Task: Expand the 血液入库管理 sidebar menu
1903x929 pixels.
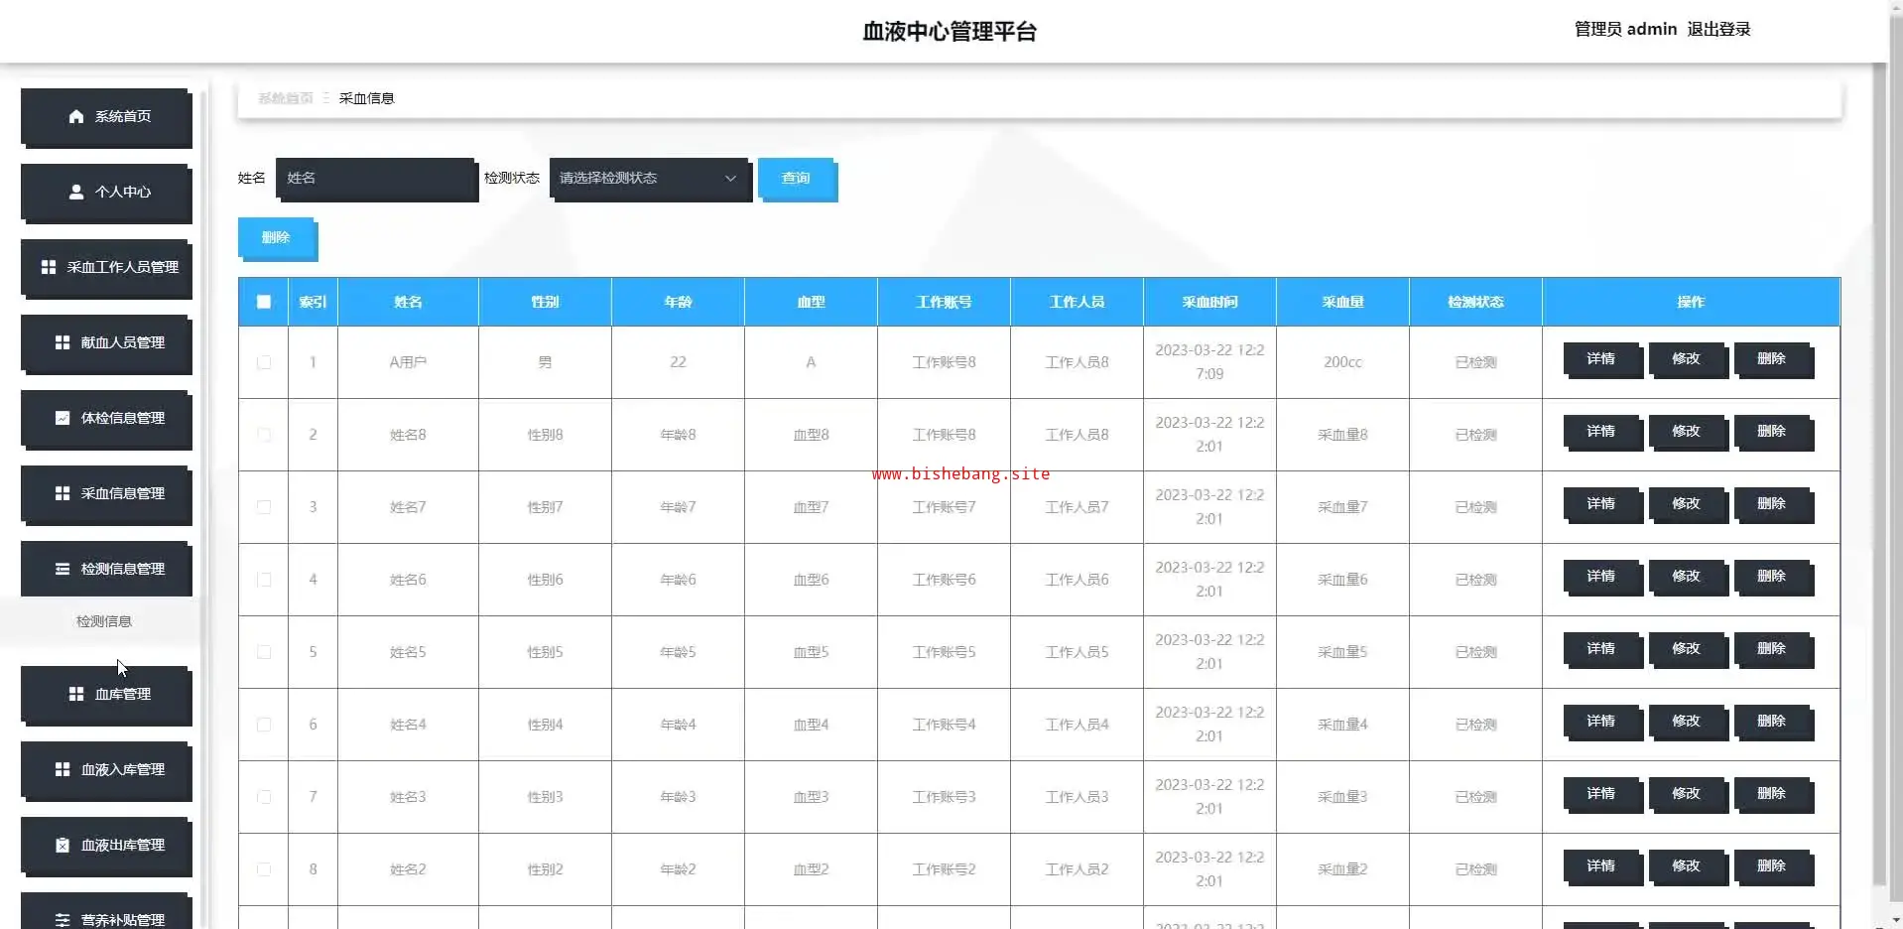Action: 106,769
